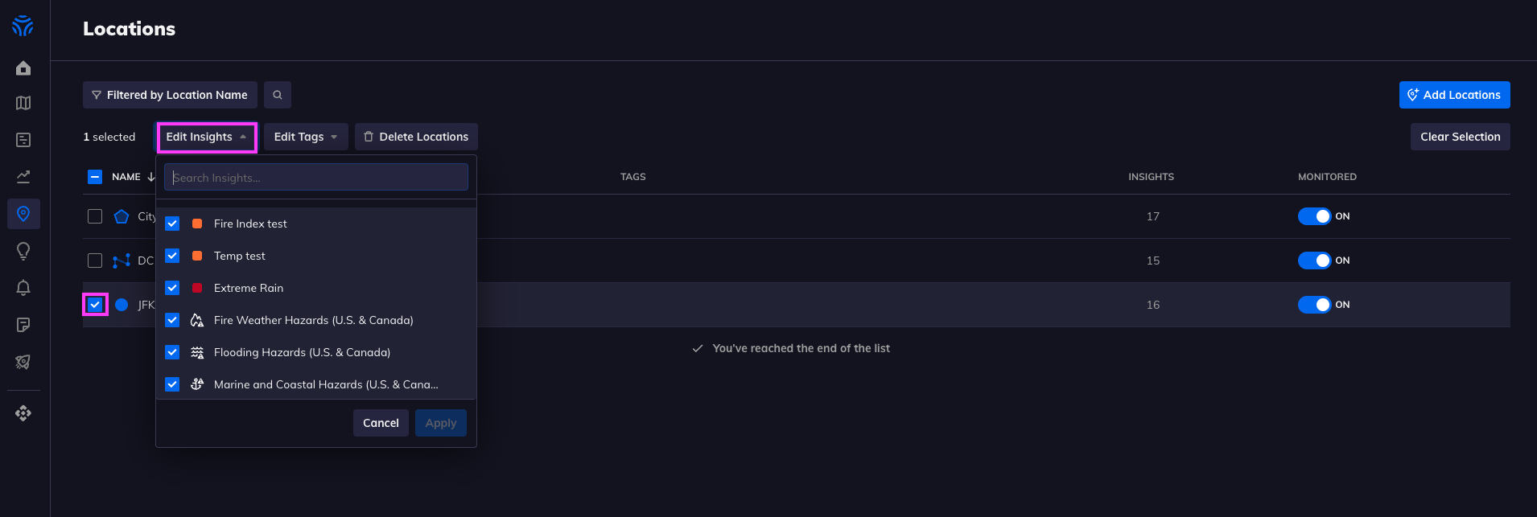Open the trends chart sidebar icon
This screenshot has width=1537, height=517.
23,177
